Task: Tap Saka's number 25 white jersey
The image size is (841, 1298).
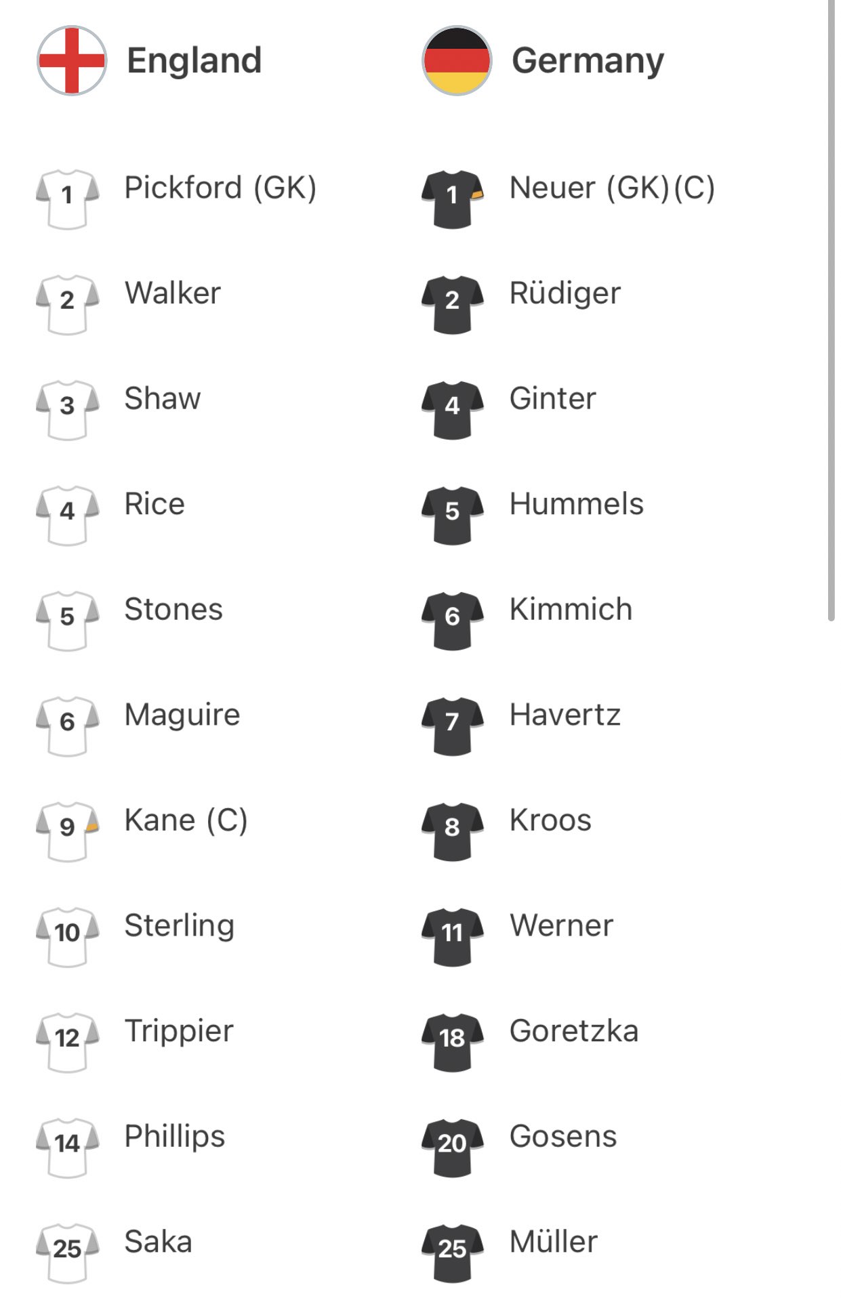Action: pos(67,1253)
